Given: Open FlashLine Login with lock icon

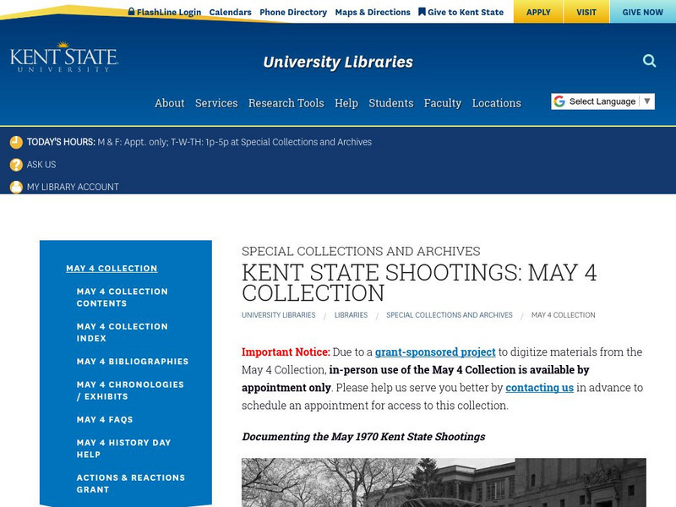Looking at the screenshot, I should (x=165, y=12).
